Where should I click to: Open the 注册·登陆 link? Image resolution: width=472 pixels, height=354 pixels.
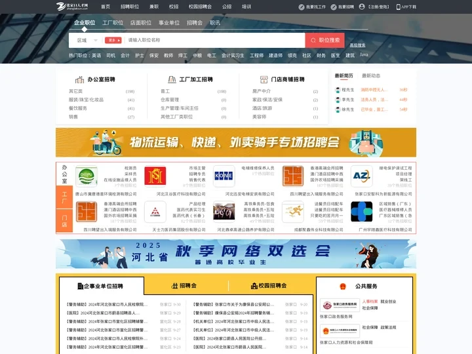(x=379, y=7)
